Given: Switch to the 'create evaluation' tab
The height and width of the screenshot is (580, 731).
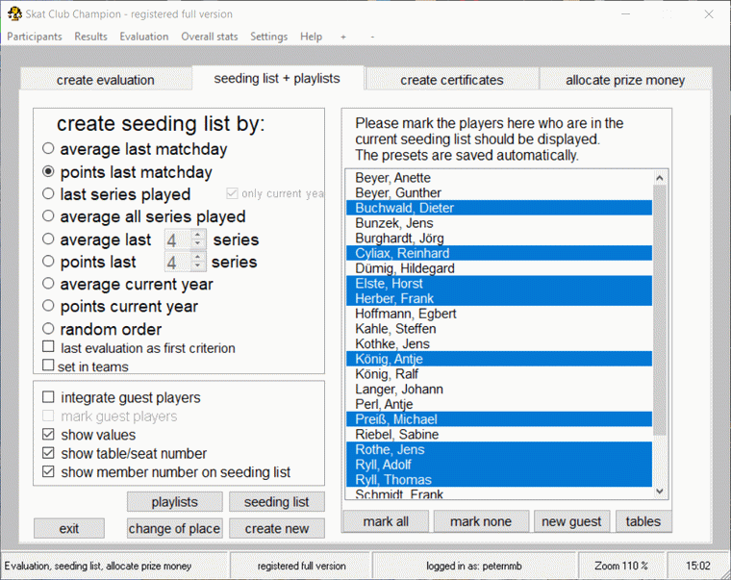Looking at the screenshot, I should click(x=106, y=80).
